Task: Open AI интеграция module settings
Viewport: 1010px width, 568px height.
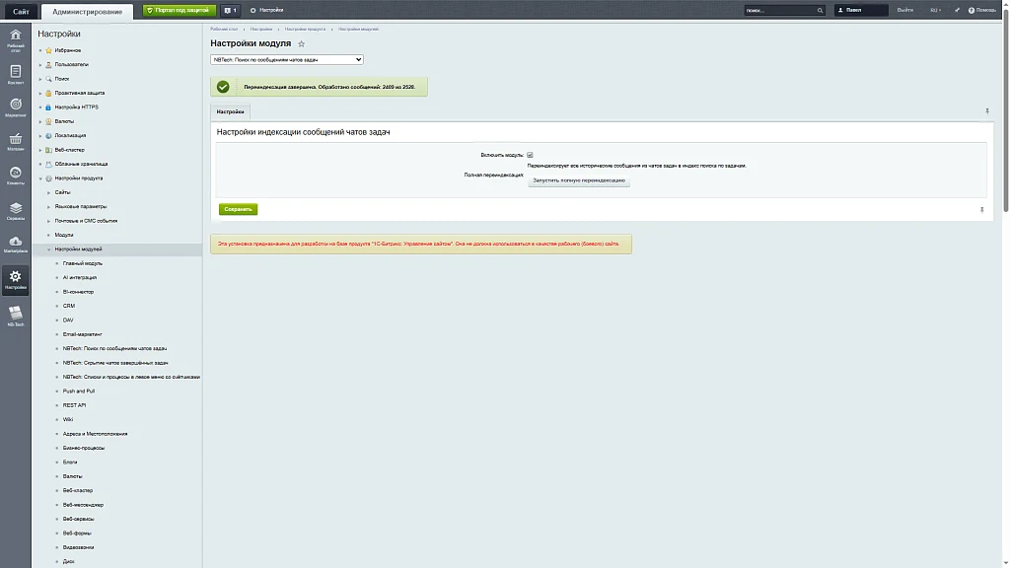Action: (80, 277)
